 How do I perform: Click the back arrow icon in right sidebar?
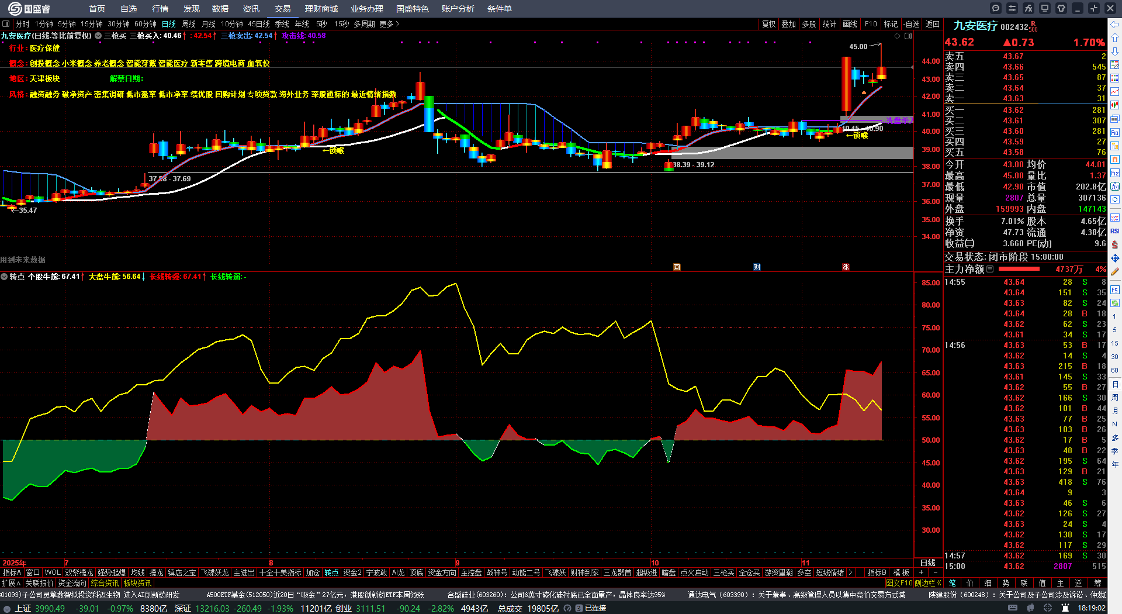pos(1115,25)
